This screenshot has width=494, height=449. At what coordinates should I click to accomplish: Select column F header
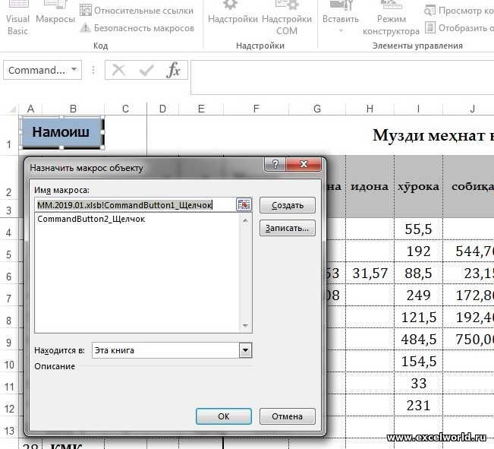[x=256, y=109]
